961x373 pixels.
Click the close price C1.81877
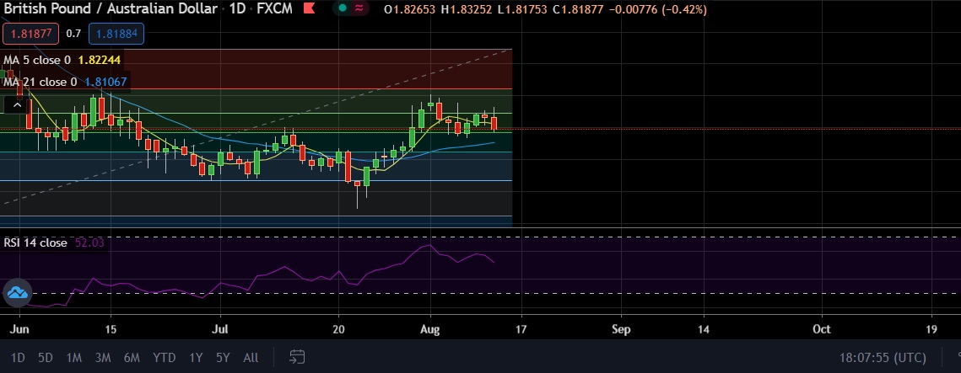click(578, 9)
